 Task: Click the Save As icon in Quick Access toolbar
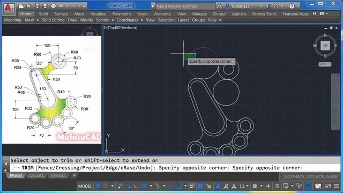pos(45,6)
